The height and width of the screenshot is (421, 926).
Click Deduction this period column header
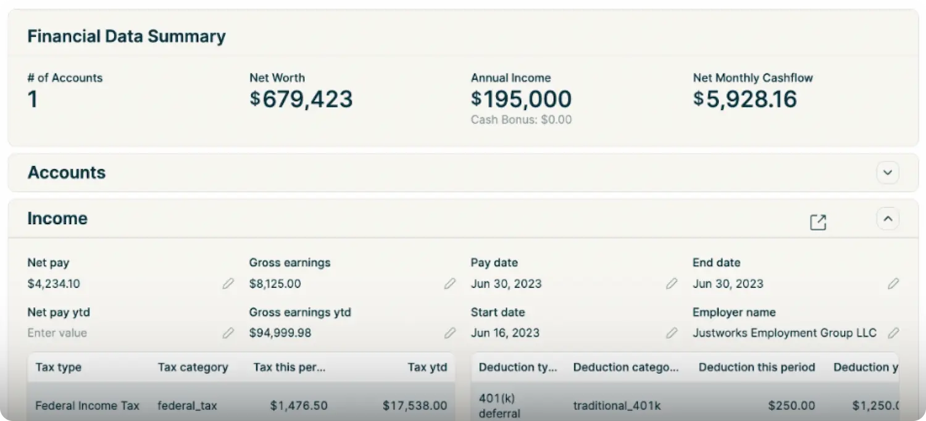(757, 367)
